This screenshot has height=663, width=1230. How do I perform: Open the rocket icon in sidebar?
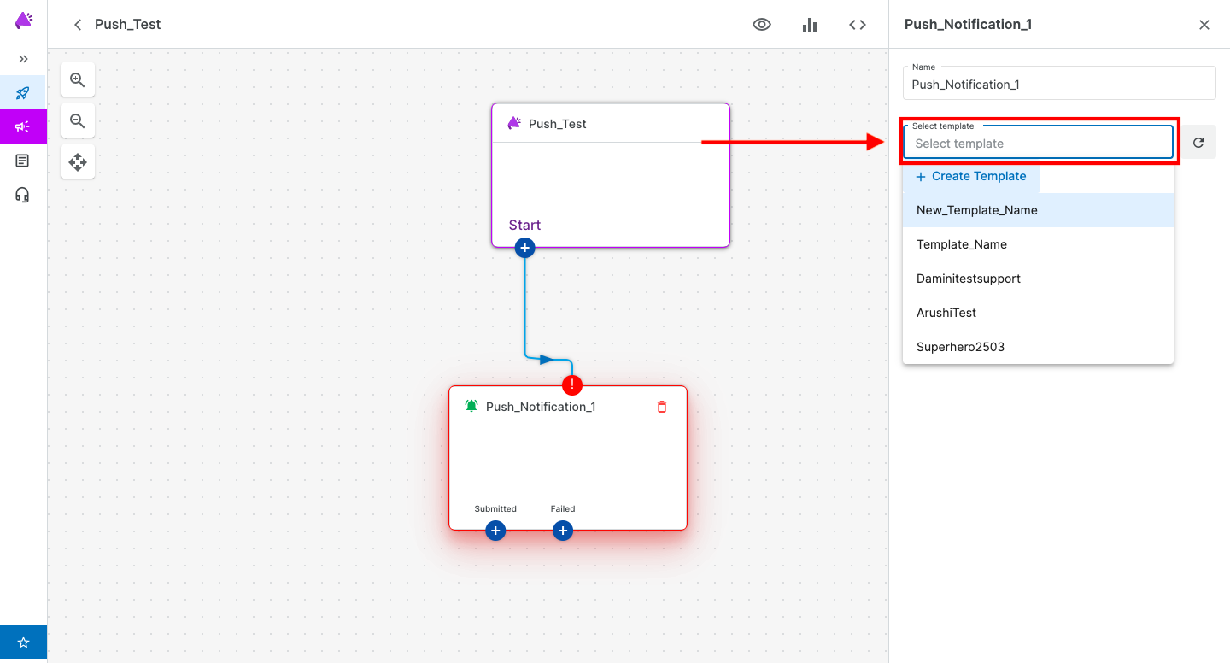[23, 92]
